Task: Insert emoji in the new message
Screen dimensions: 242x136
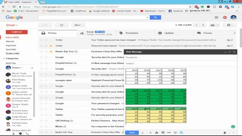Action: (175, 133)
